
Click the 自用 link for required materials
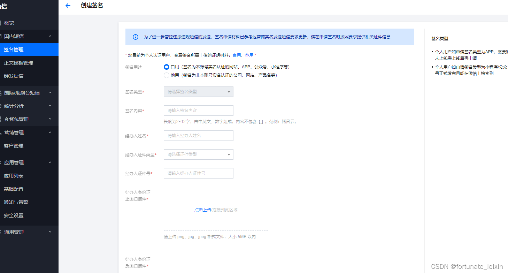(237, 55)
